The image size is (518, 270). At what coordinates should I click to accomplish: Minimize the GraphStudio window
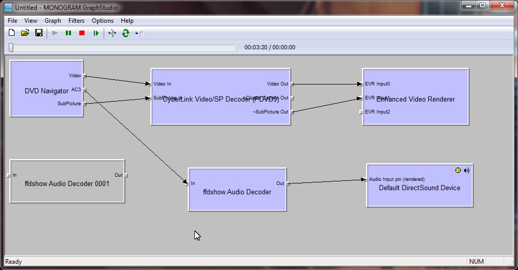pyautogui.click(x=468, y=6)
